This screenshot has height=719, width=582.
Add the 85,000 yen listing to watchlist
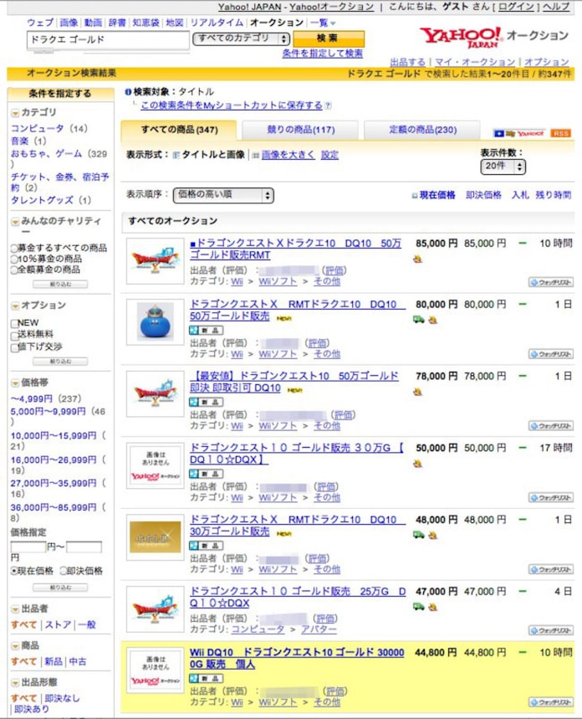[550, 282]
